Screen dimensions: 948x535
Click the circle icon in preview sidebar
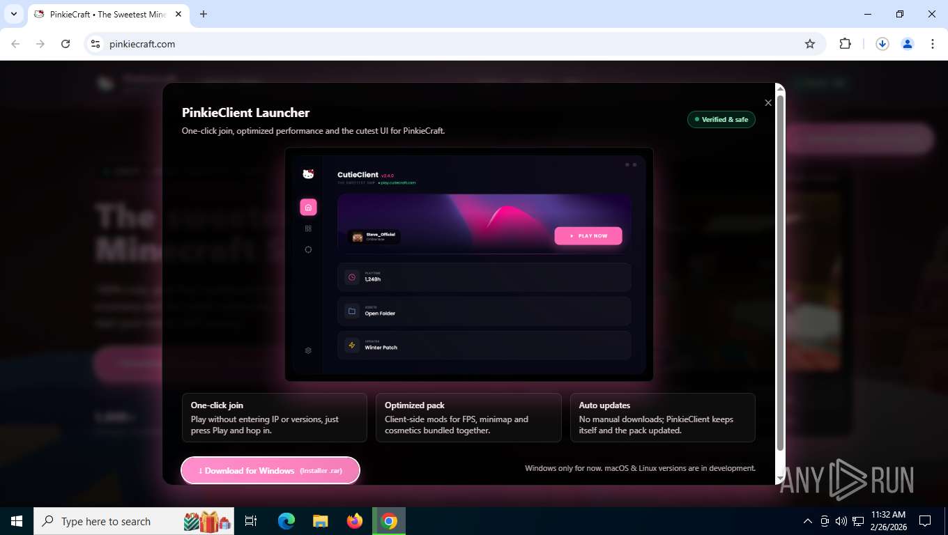click(x=308, y=249)
